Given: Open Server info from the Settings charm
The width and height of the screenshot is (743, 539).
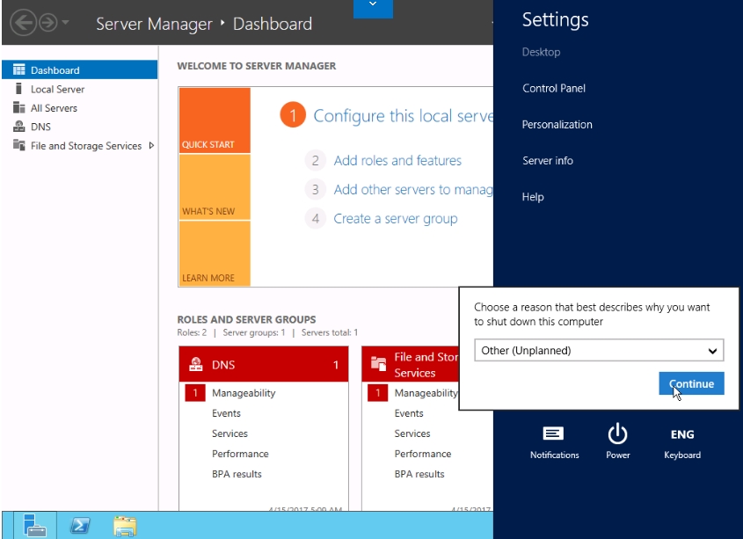Looking at the screenshot, I should [x=548, y=161].
